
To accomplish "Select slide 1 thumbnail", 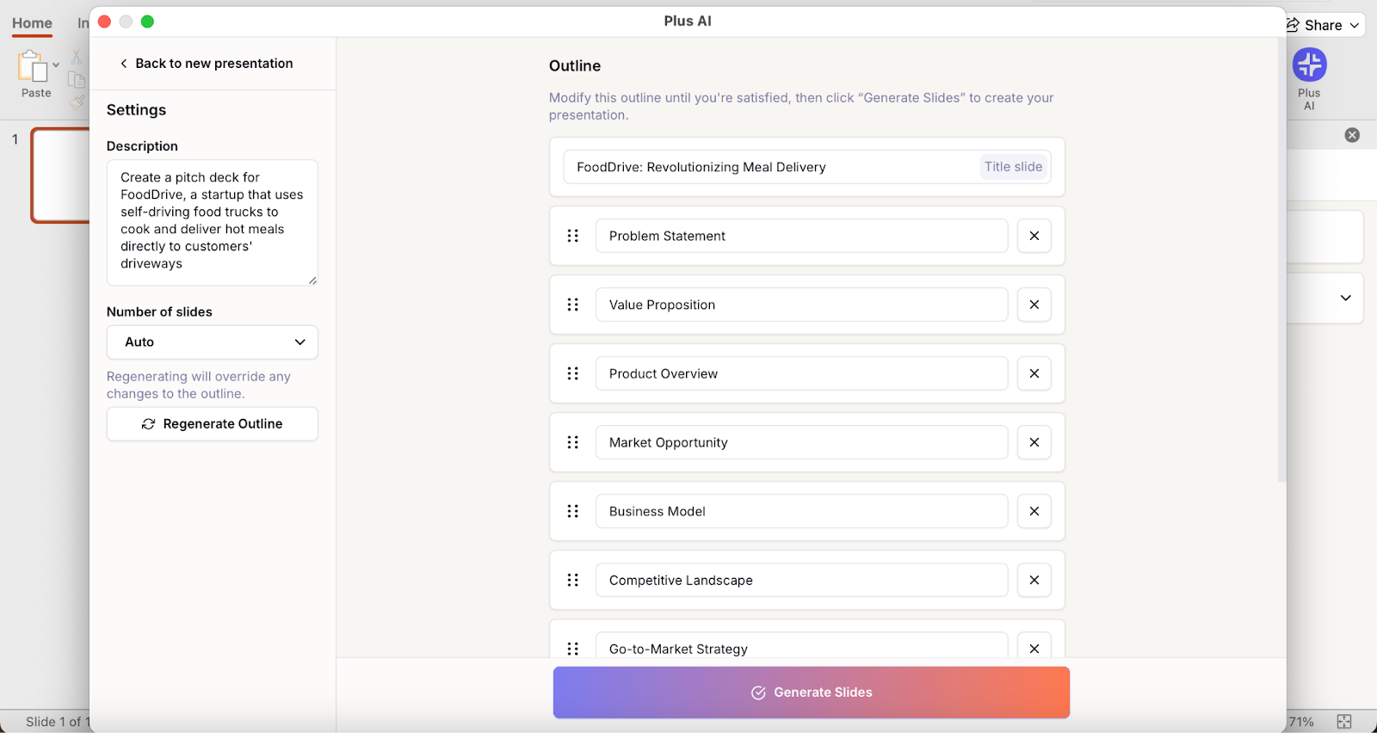I will (x=60, y=176).
